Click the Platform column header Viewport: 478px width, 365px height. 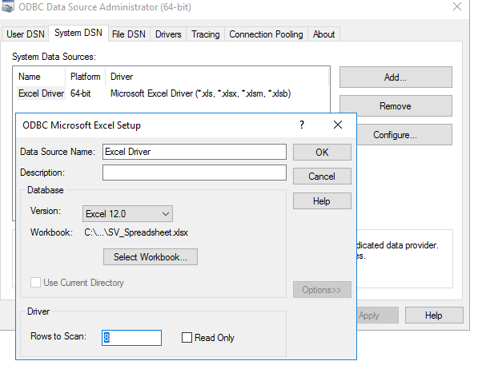tap(86, 77)
